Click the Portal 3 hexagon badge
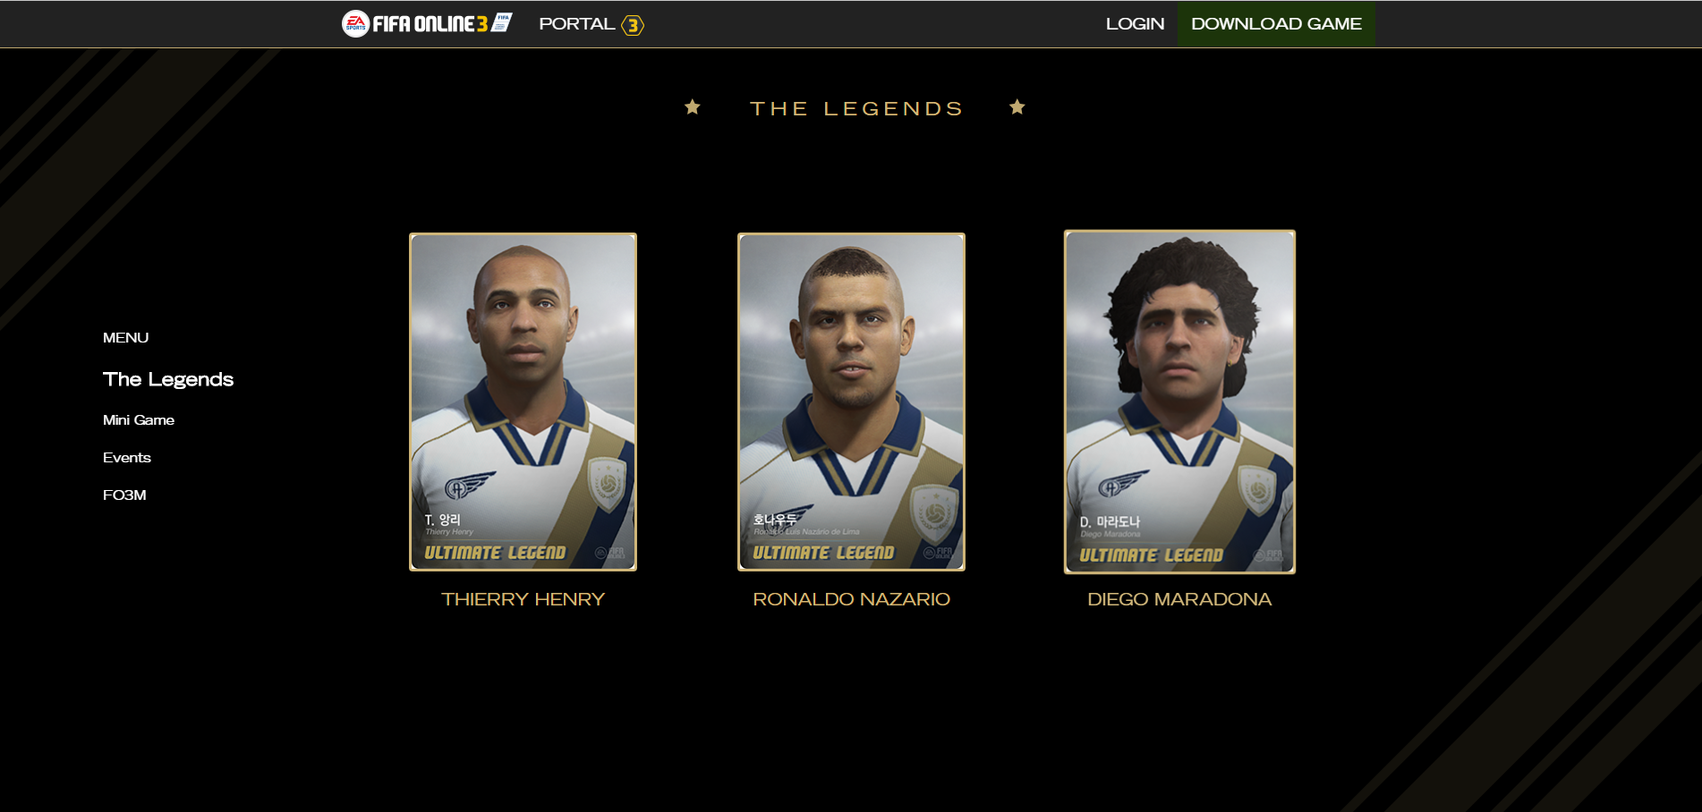 click(633, 25)
